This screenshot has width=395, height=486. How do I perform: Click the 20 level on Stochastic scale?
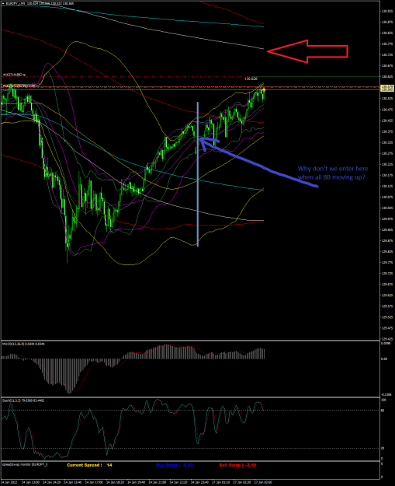tap(383, 448)
